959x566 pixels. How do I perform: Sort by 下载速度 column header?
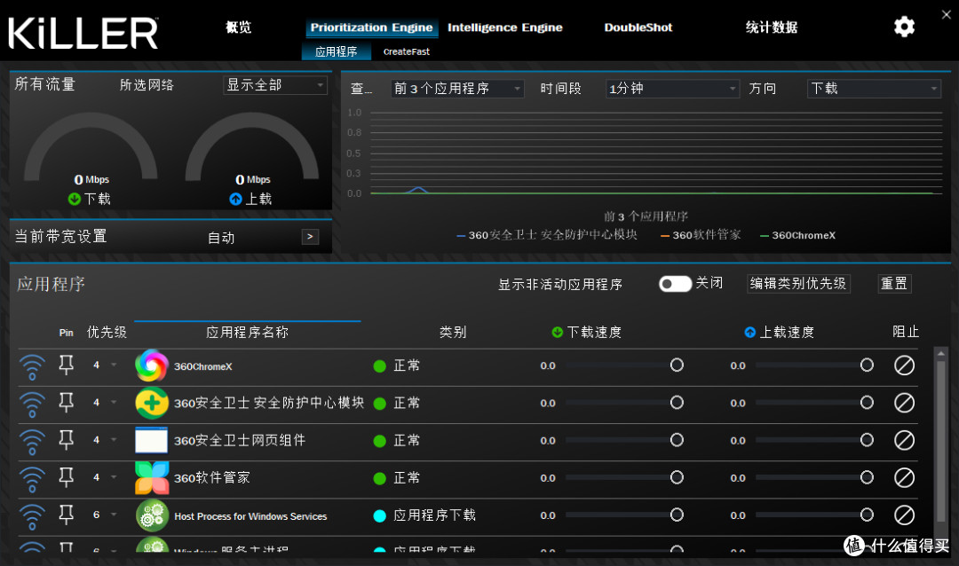click(x=587, y=332)
